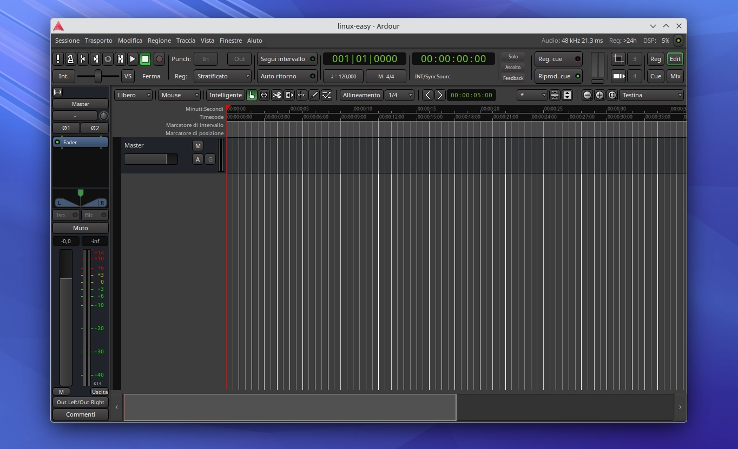The image size is (738, 449).
Task: Switch to the Mix view tab
Action: (x=675, y=76)
